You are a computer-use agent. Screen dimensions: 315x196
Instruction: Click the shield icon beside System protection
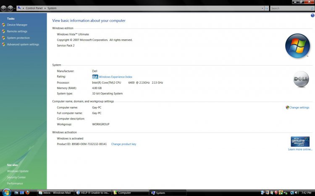click(4, 38)
